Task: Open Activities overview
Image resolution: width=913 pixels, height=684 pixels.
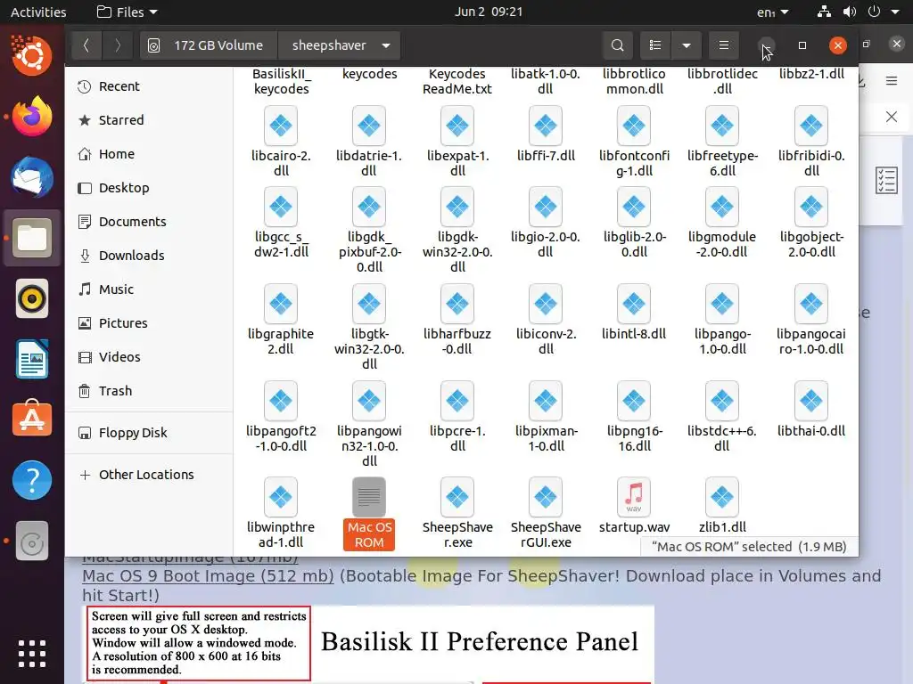Action: (38, 12)
